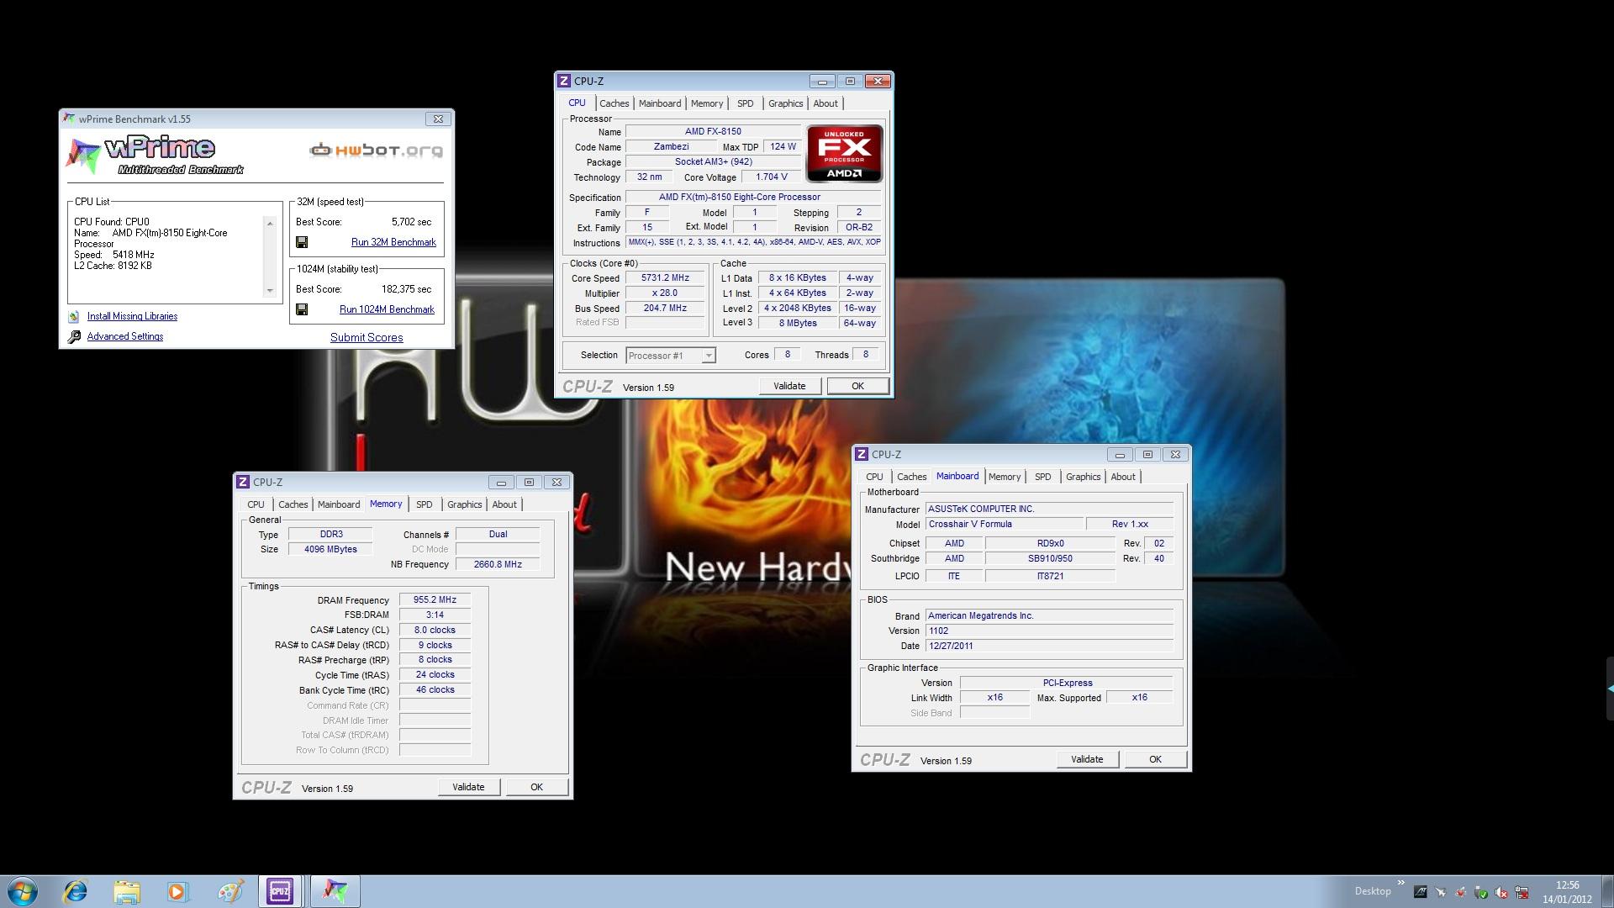Click the Core Speed value 5731.2 MHz
1614x908 pixels.
point(665,278)
